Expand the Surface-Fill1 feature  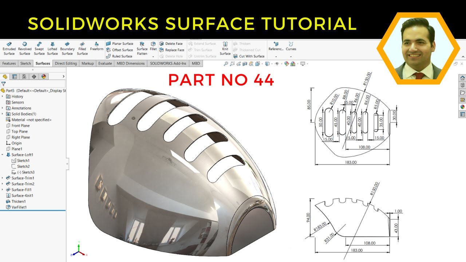(3, 190)
